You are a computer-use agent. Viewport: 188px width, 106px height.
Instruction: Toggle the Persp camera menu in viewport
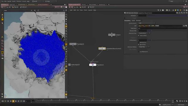click(x=55, y=13)
